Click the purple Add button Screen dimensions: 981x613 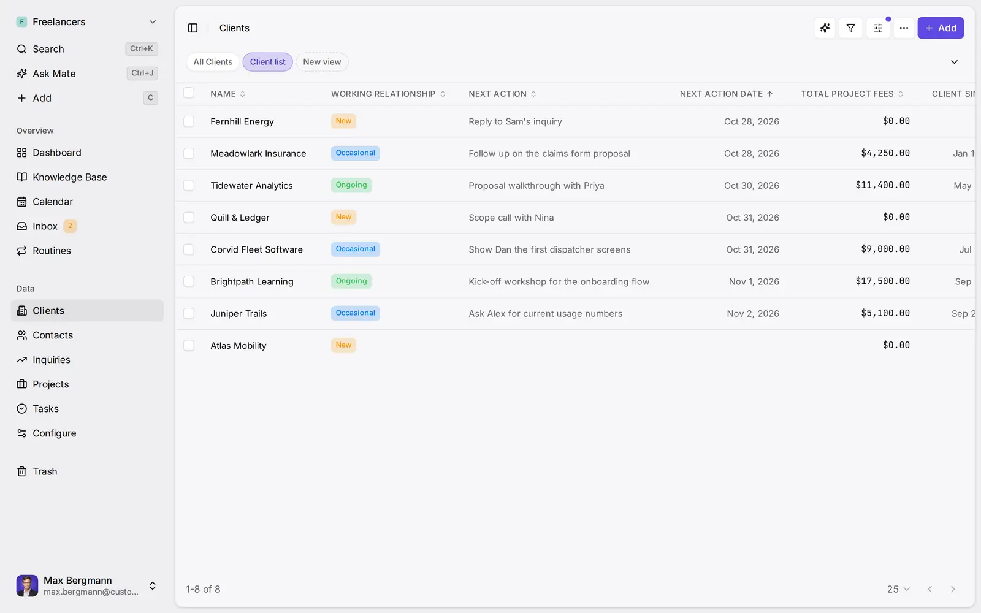click(941, 28)
